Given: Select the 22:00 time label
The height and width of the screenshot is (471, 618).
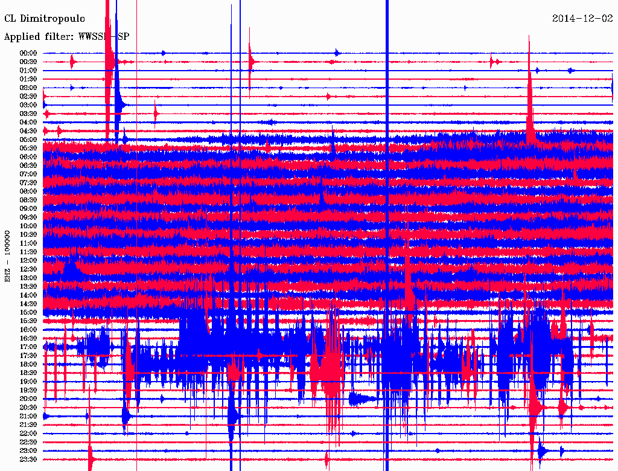Looking at the screenshot, I should pos(28,433).
